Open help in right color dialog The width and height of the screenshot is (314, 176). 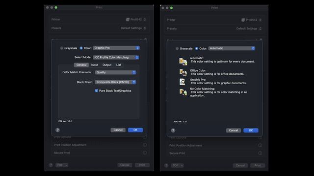173,131
